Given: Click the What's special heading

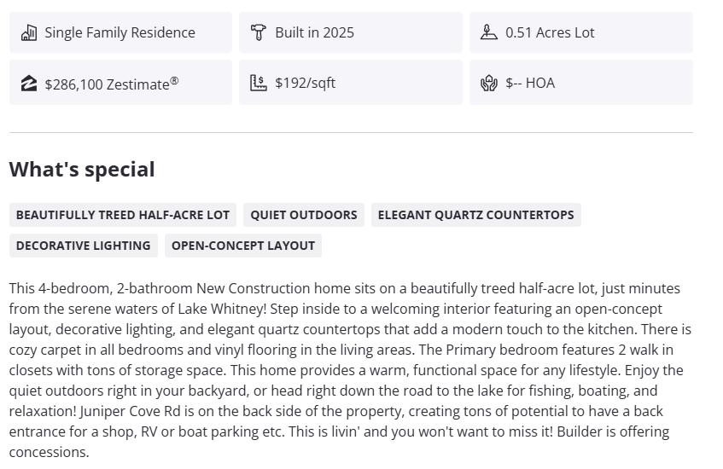Looking at the screenshot, I should 82,169.
